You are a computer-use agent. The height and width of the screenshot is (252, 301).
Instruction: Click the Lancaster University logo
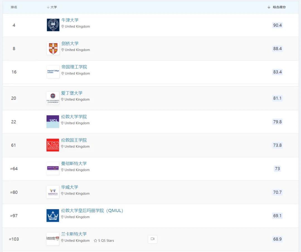53,239
